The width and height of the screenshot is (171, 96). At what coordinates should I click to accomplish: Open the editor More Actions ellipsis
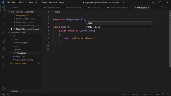167,7
